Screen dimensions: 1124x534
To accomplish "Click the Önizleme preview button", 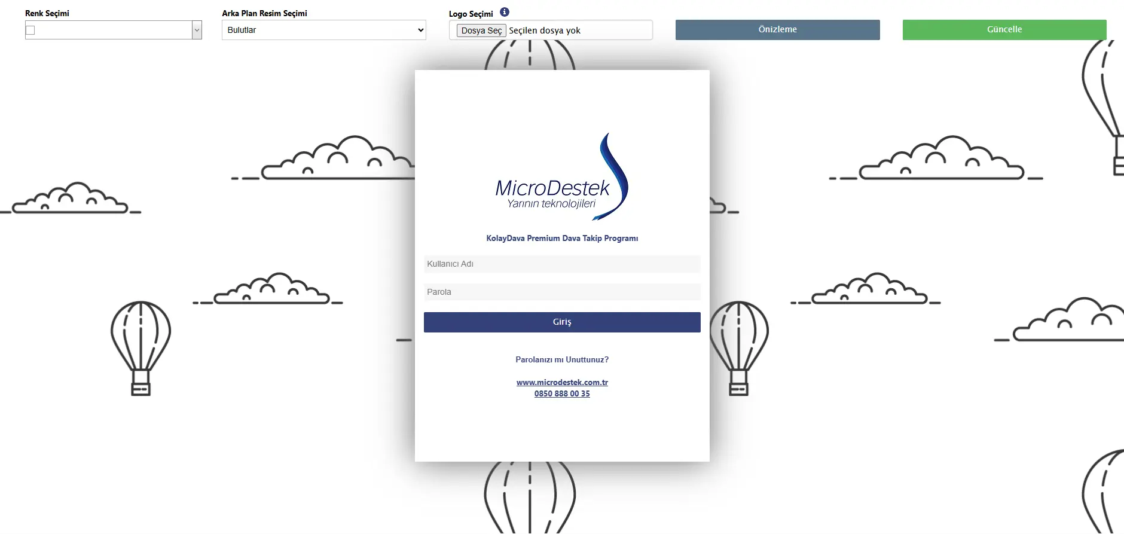I will tap(777, 29).
